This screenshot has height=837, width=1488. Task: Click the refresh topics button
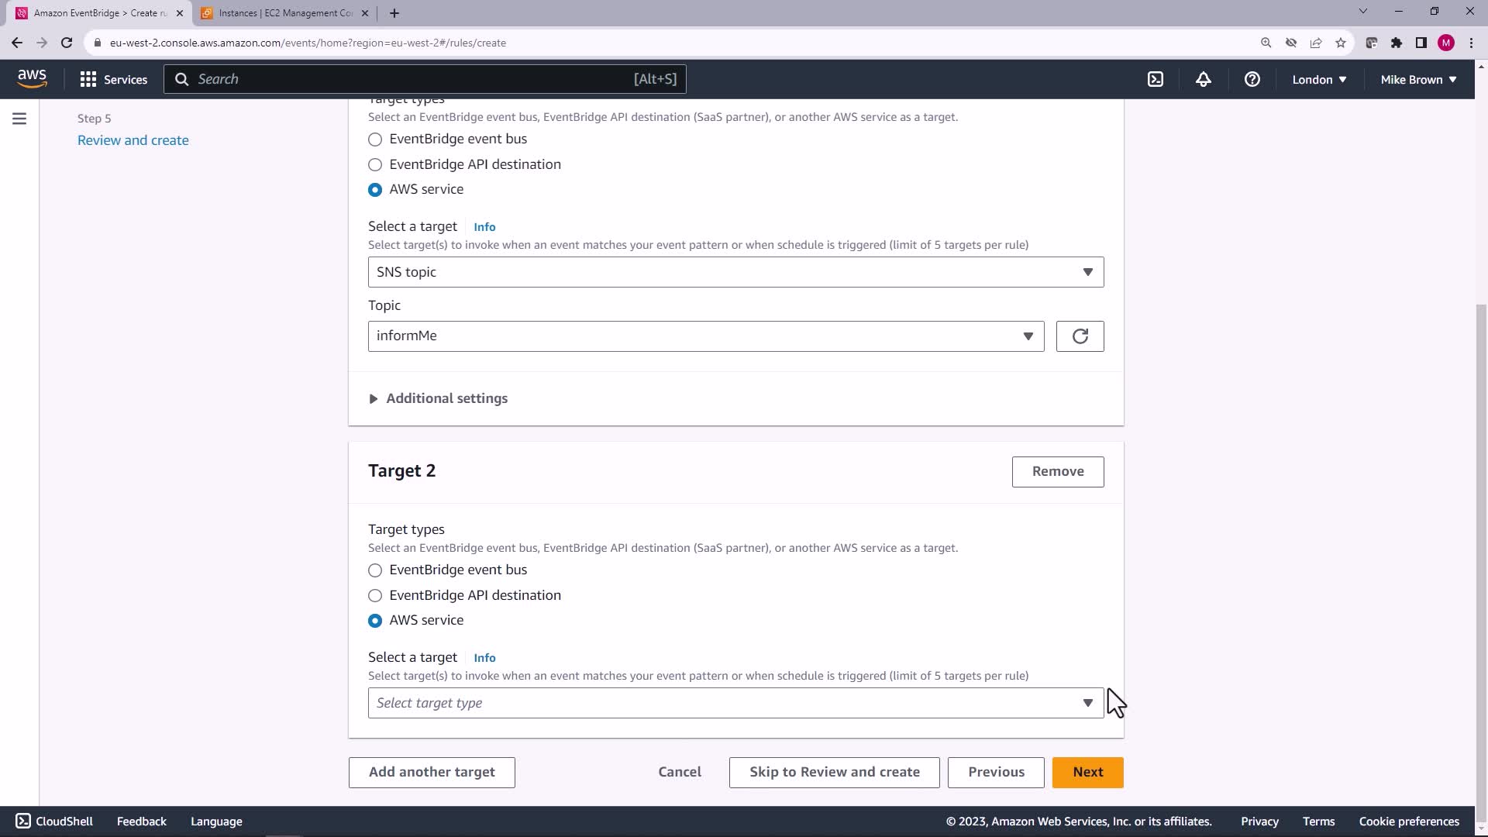tap(1080, 336)
